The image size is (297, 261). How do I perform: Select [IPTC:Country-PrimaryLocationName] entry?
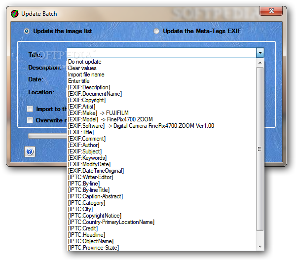(x=162, y=222)
